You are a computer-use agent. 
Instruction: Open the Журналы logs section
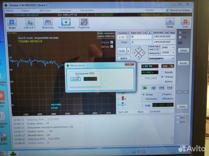tap(48, 23)
